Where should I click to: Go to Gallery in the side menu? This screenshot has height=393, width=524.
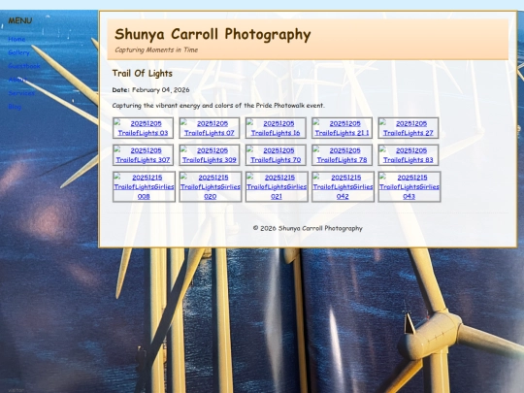(x=18, y=52)
